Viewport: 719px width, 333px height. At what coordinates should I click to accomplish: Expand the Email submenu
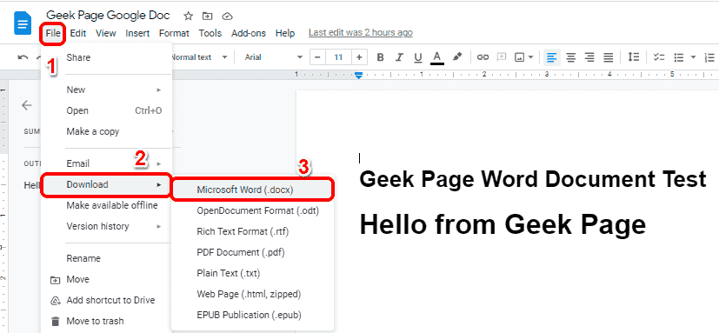[x=106, y=163]
